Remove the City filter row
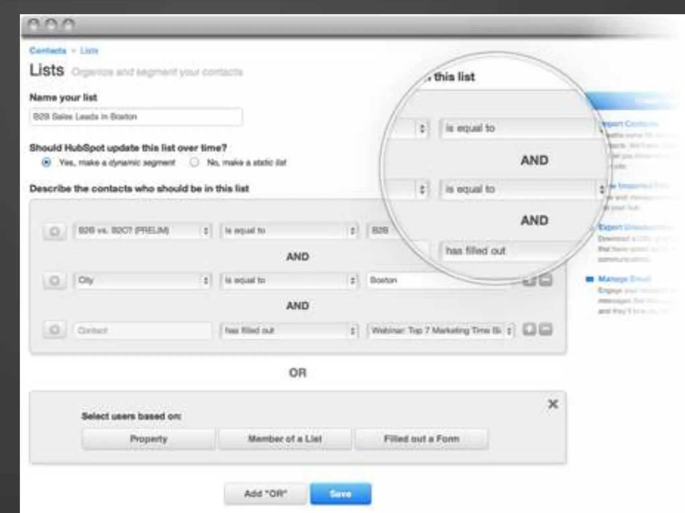Viewport: 685px width, 513px height. 546,280
